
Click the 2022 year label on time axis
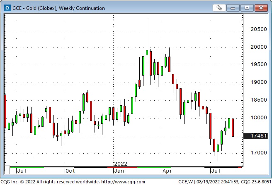pyautogui.click(x=121, y=164)
